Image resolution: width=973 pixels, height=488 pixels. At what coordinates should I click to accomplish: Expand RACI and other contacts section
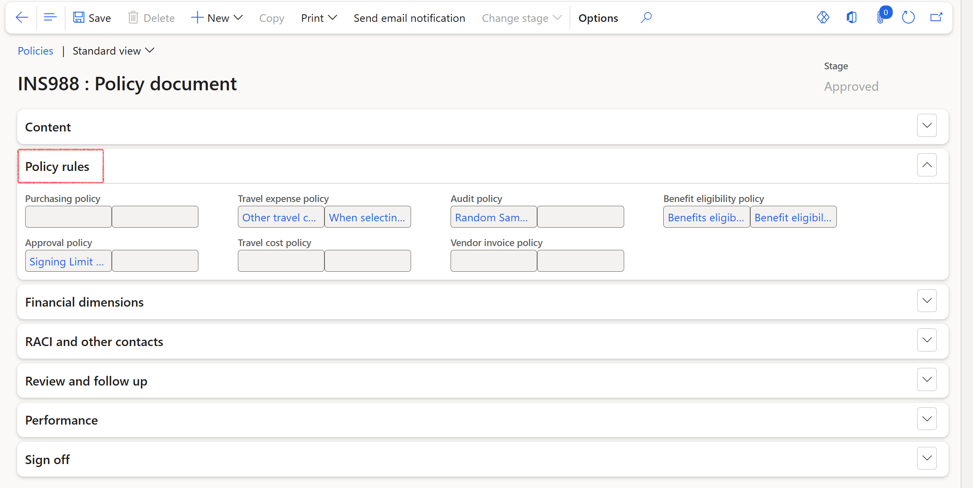pyautogui.click(x=927, y=340)
